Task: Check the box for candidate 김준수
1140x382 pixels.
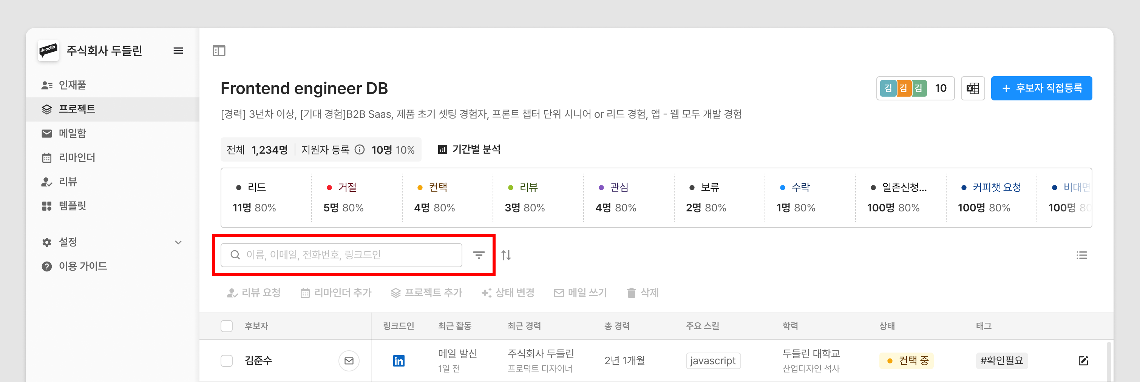Action: click(x=227, y=361)
